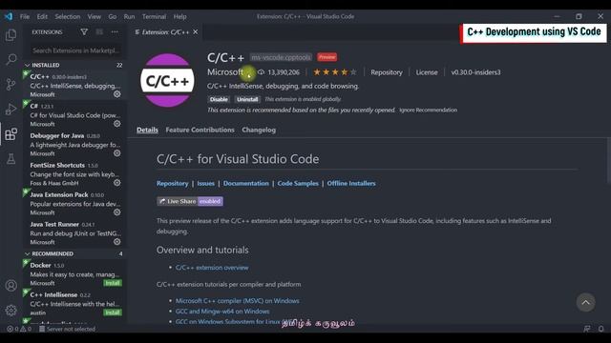Open the Edit menu
The height and width of the screenshot is (343, 611).
[42, 16]
